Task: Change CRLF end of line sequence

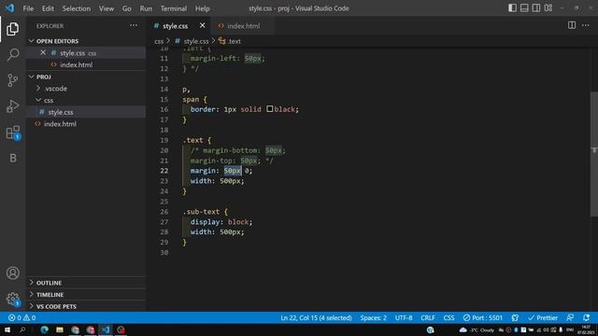Action: click(x=428, y=317)
